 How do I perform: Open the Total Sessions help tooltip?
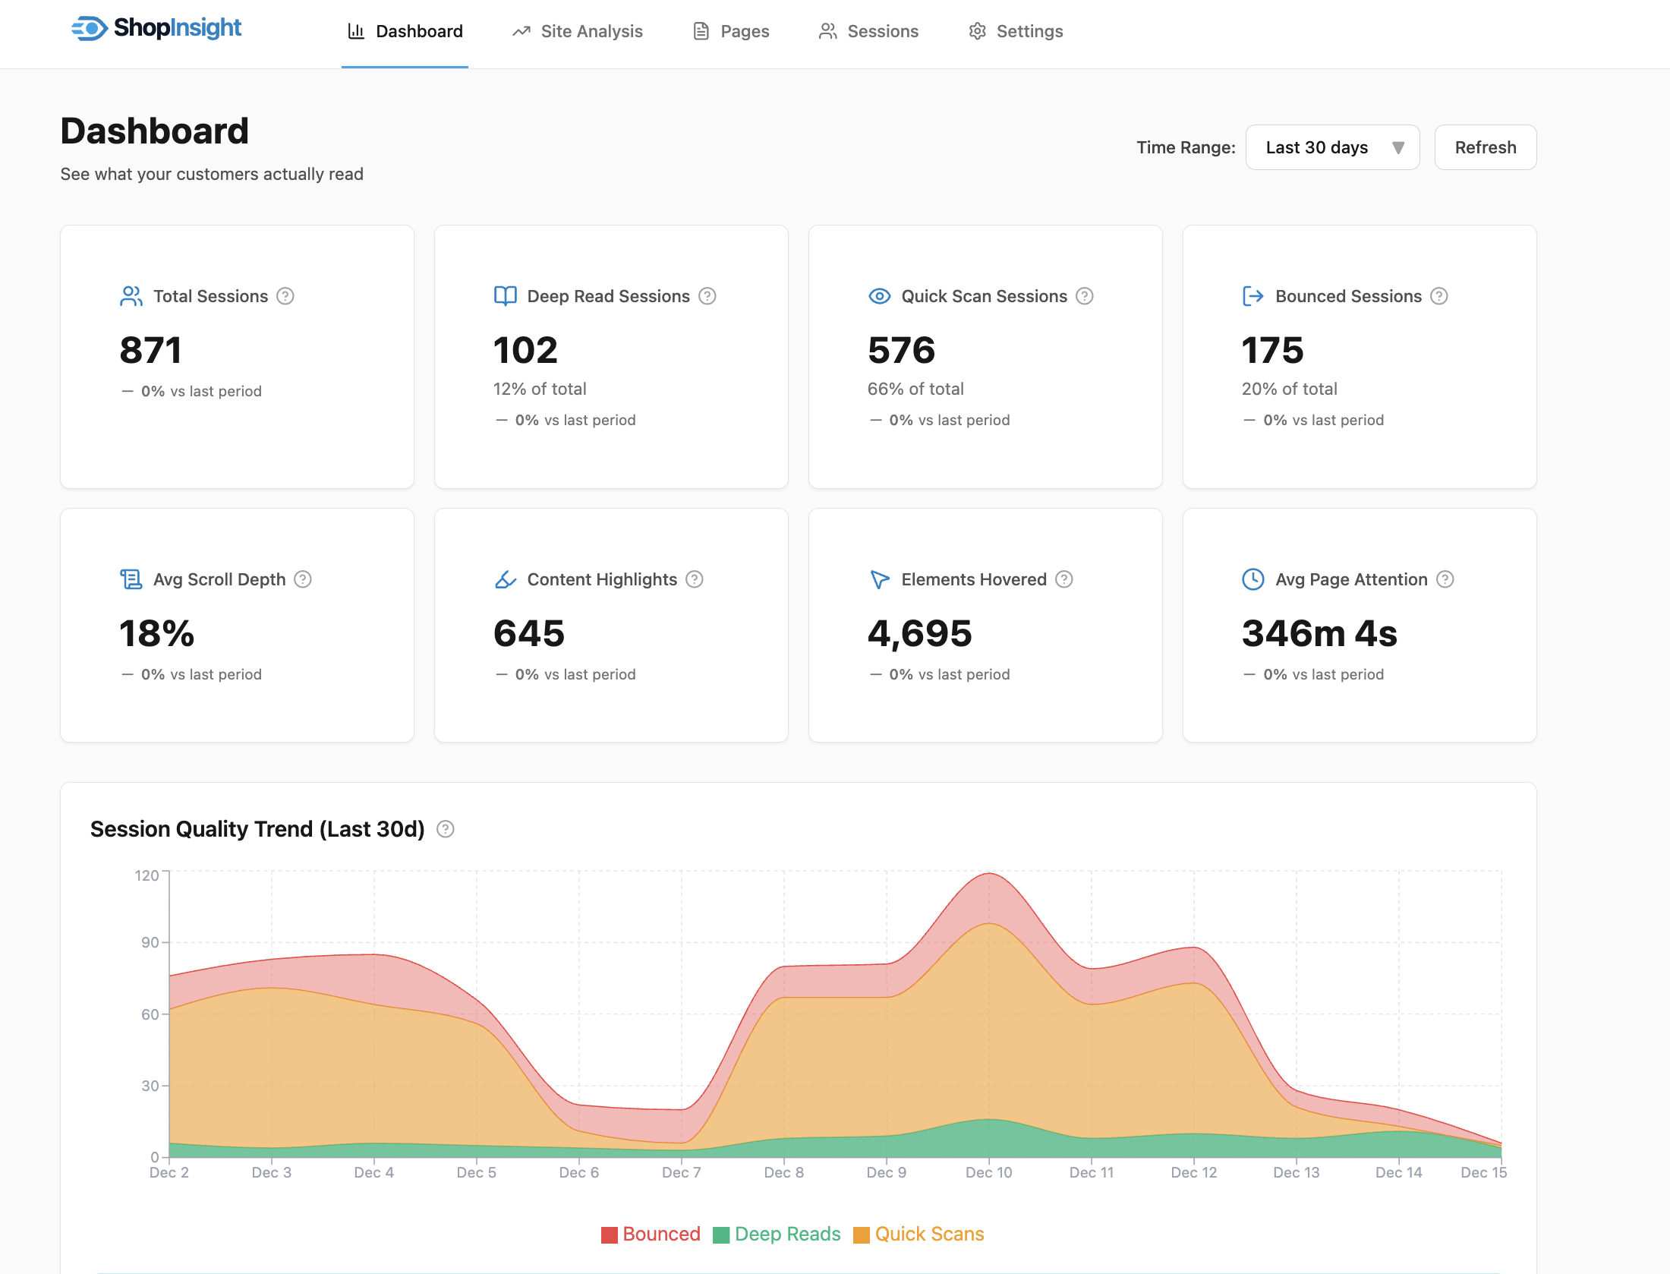click(x=286, y=297)
